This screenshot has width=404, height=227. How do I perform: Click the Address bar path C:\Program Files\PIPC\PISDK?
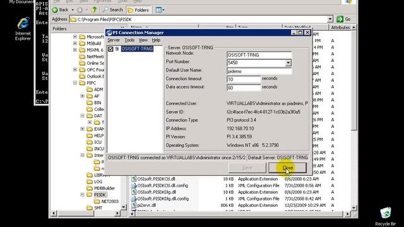pyautogui.click(x=104, y=20)
